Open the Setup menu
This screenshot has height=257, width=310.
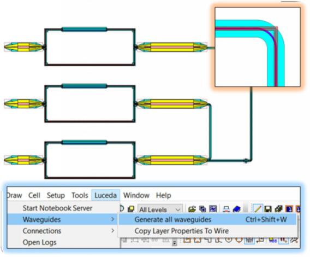(x=56, y=195)
